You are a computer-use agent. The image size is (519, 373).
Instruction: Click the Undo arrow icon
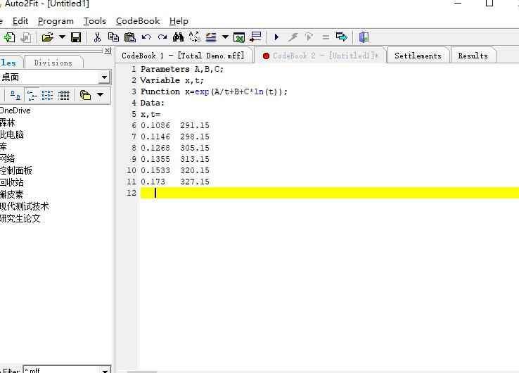click(146, 37)
